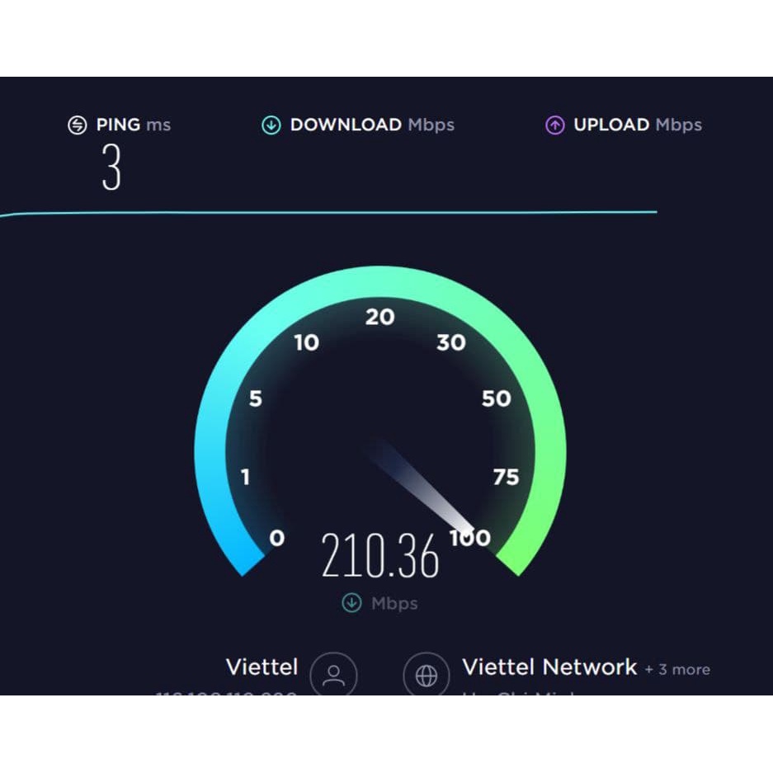This screenshot has width=773, height=773.
Task: Click the purple upload arrow icon
Action: click(x=555, y=125)
